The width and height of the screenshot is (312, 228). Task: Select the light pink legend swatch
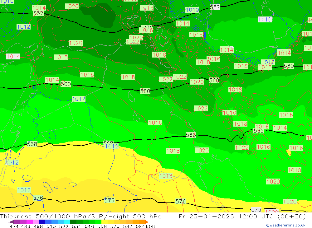36,222
